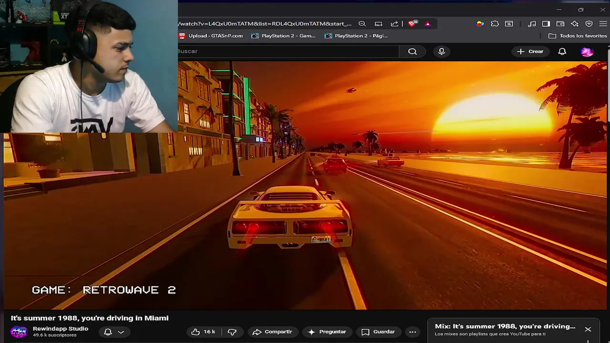The width and height of the screenshot is (610, 343).
Task: Click the browser address bar URL
Action: 264,24
